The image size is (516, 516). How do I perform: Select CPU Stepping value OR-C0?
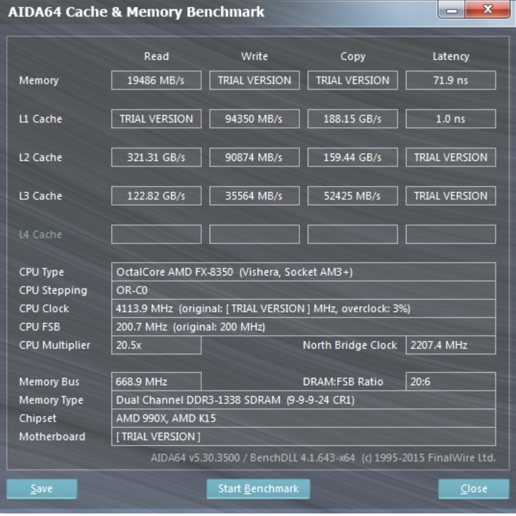click(x=303, y=290)
